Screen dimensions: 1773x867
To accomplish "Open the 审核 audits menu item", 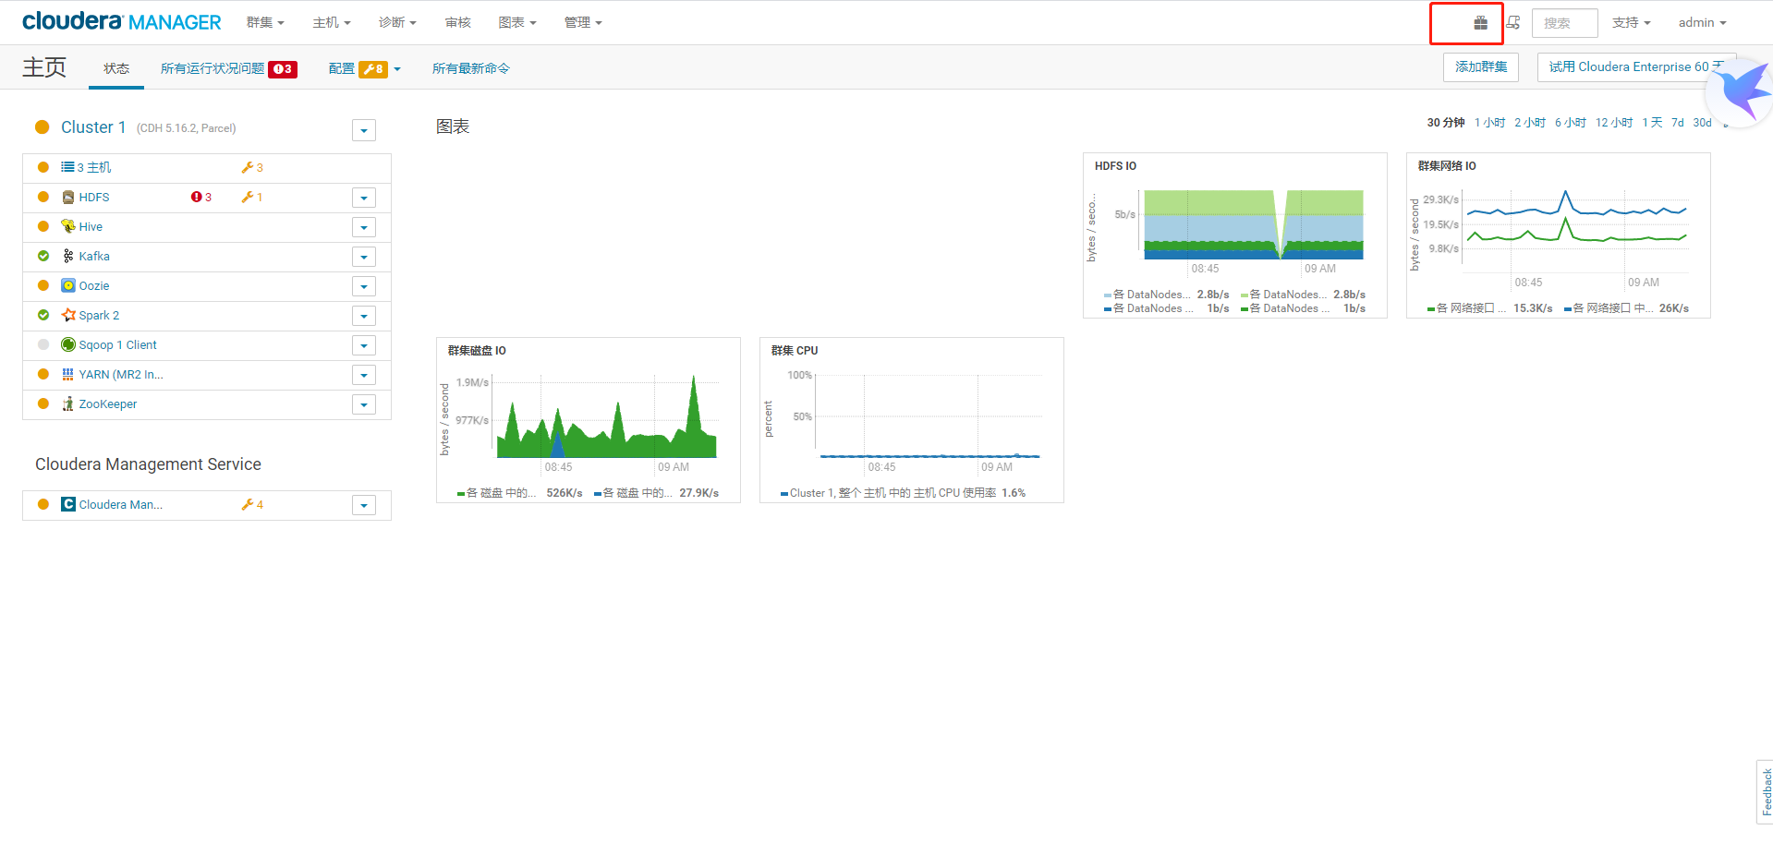I will [457, 22].
